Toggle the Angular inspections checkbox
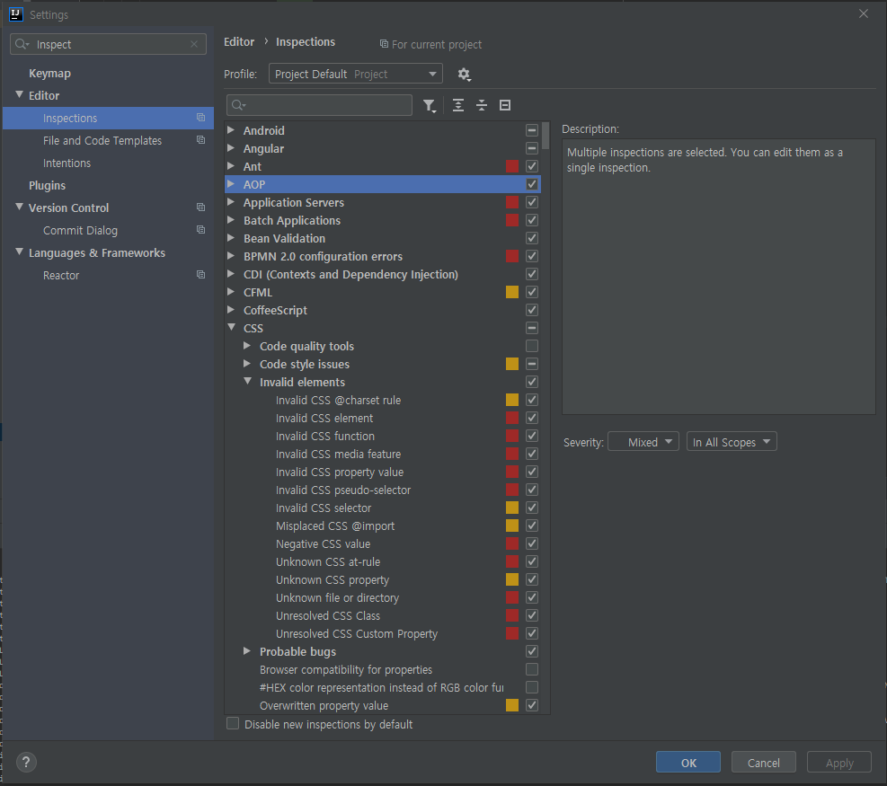 point(532,149)
